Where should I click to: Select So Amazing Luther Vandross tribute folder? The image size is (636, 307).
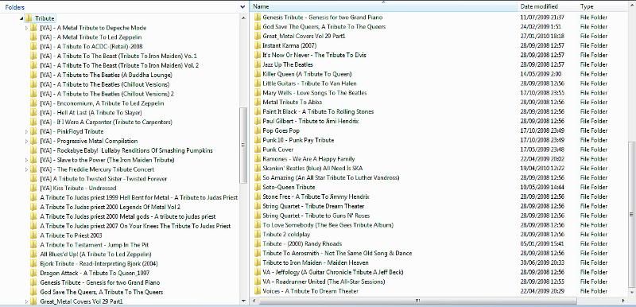(331, 177)
